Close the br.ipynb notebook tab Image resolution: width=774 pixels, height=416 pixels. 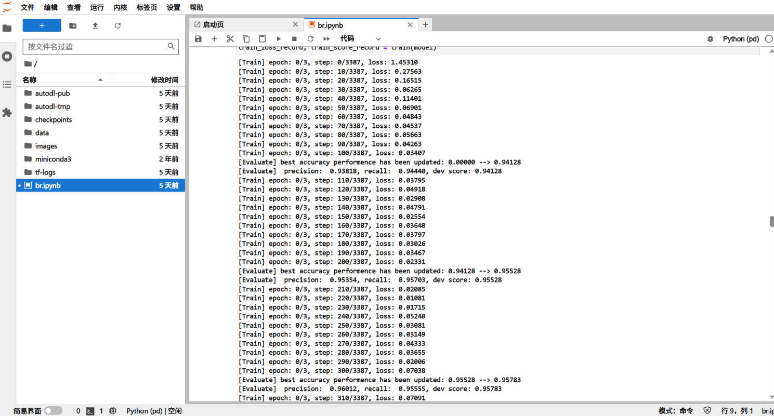click(x=411, y=24)
